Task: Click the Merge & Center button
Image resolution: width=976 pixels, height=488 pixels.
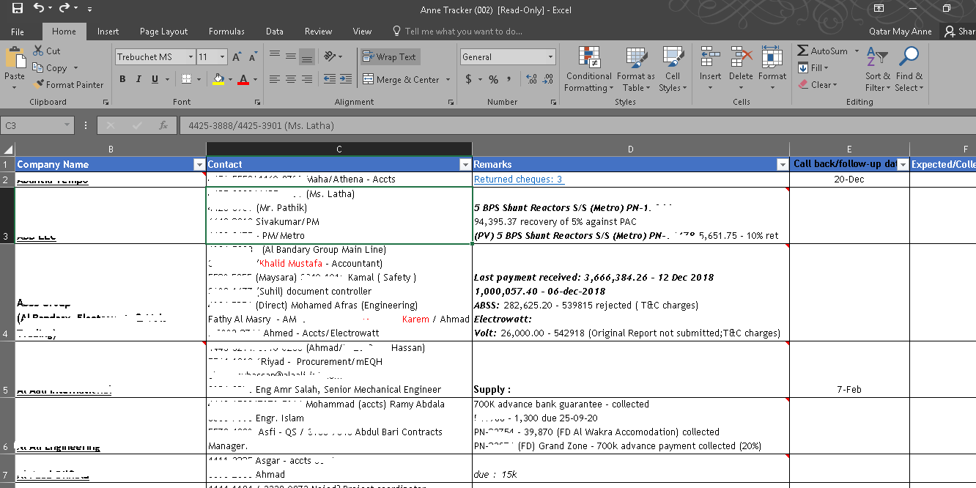Action: (401, 80)
